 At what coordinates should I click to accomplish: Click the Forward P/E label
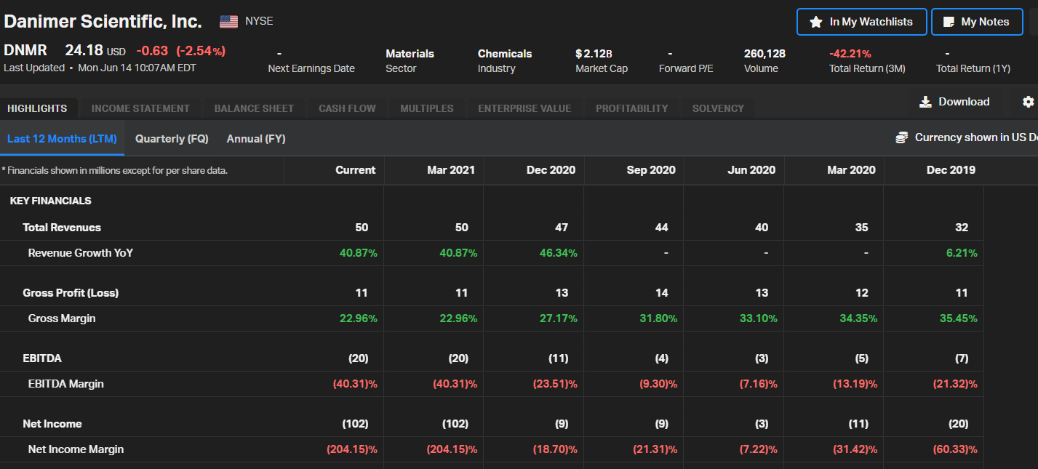[686, 68]
